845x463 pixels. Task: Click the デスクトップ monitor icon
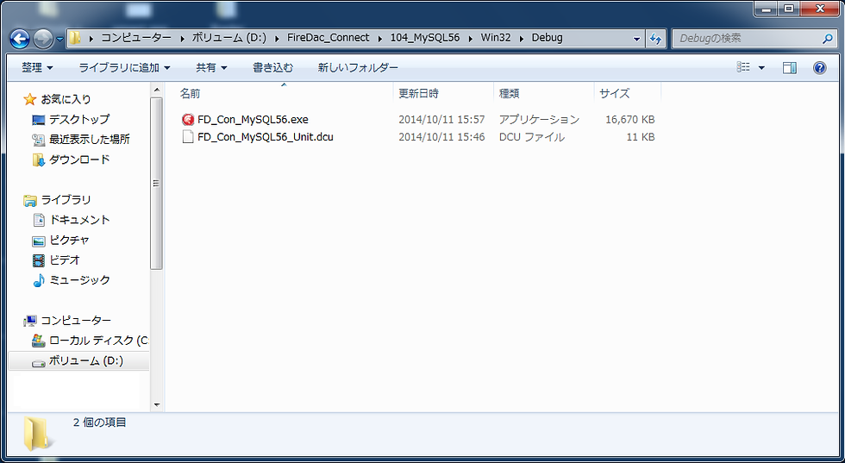[38, 120]
